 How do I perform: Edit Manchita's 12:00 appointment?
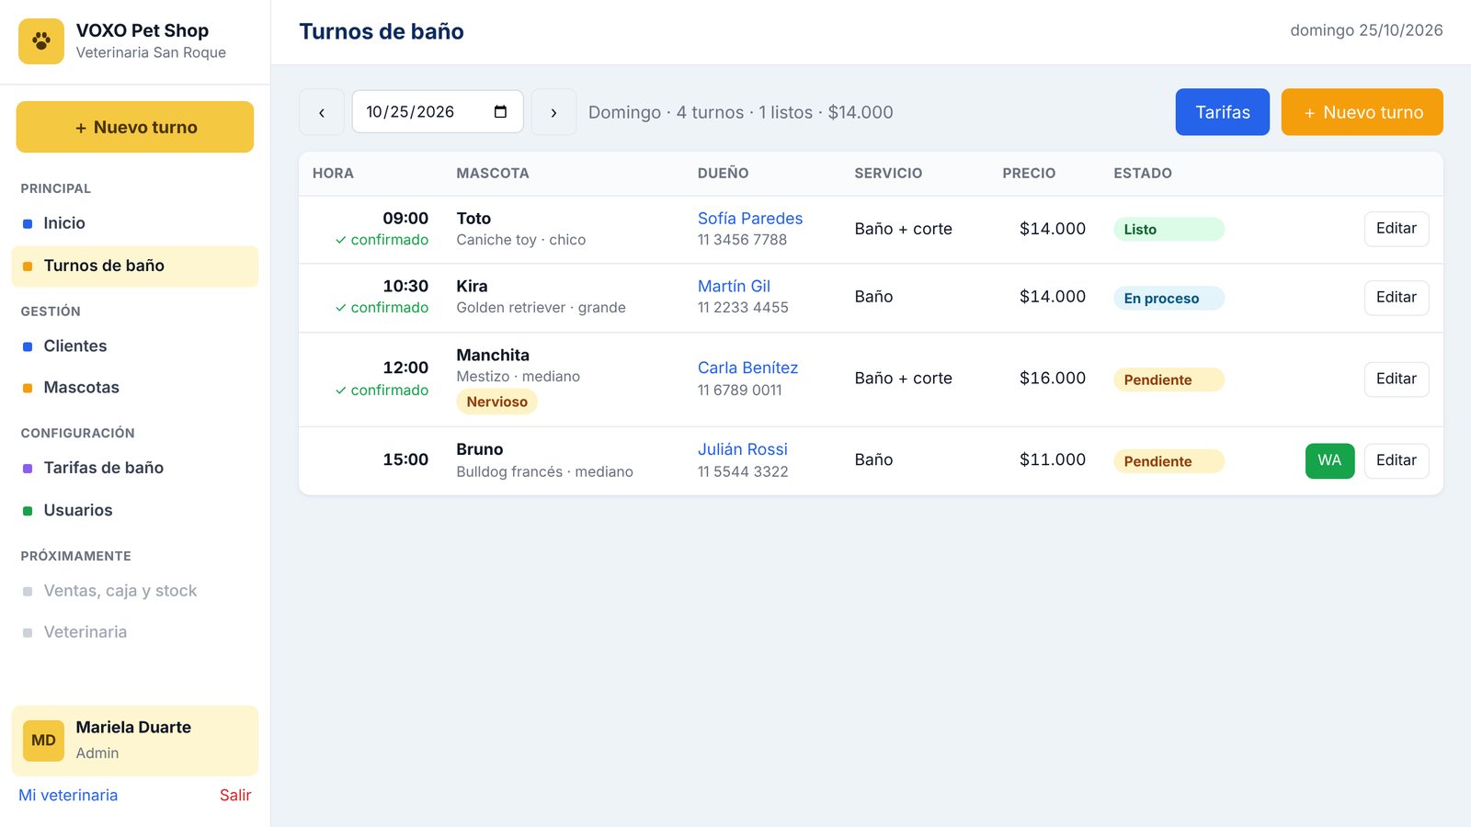(x=1396, y=379)
